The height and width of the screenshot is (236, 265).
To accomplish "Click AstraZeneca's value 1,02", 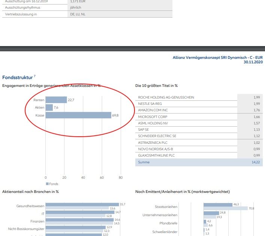I will [257, 143].
